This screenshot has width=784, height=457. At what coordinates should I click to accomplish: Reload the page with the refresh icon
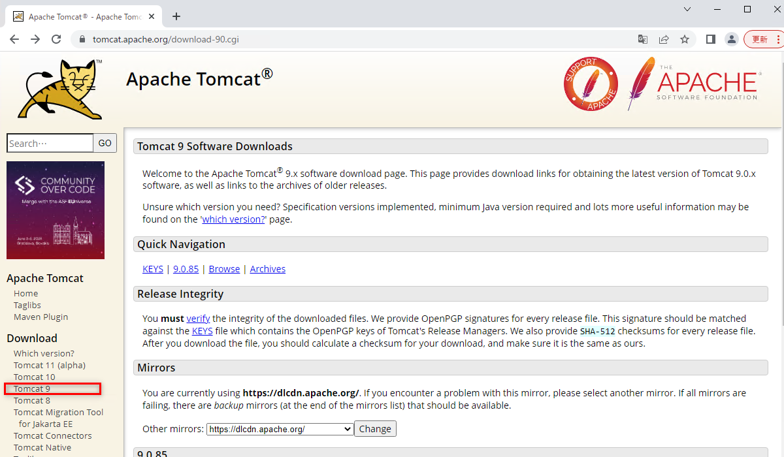tap(56, 39)
